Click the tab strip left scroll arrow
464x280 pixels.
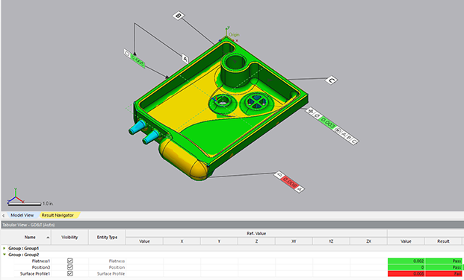point(3,215)
